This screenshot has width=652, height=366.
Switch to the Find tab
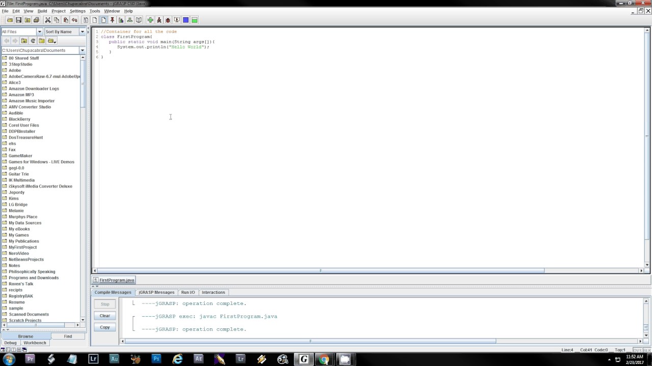pyautogui.click(x=68, y=336)
